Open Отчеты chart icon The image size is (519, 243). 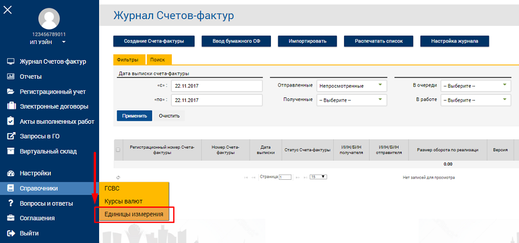tap(11, 77)
